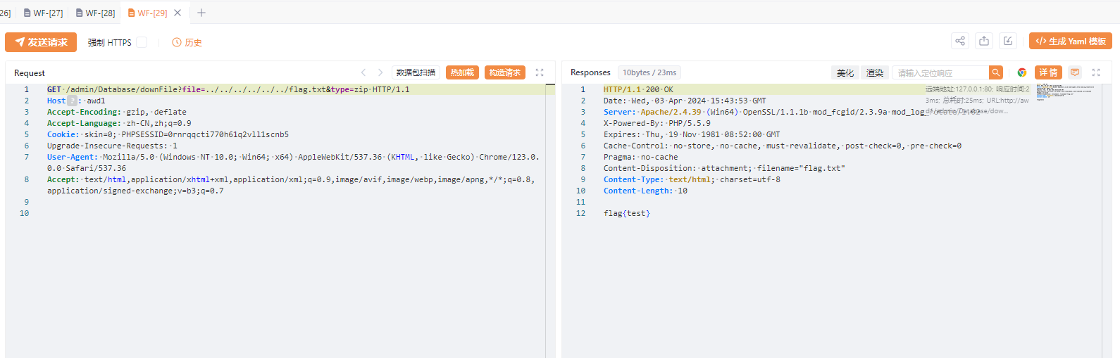Click the X-Powered-By: PHP/5.5.9 line

tap(657, 123)
